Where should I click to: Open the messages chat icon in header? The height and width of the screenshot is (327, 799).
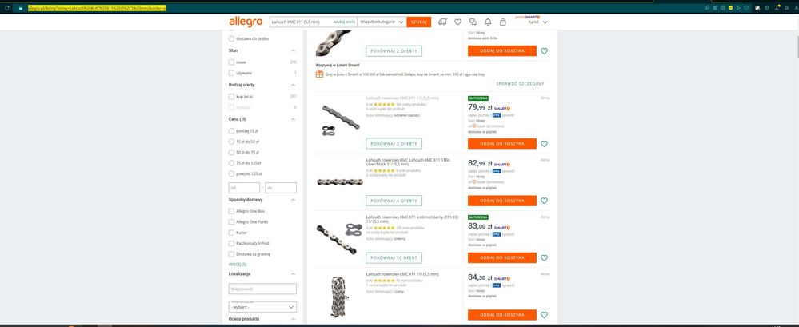coord(473,22)
